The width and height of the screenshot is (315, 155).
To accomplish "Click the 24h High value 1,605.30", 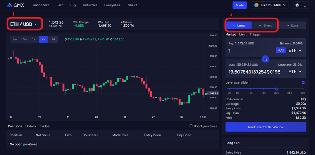I will pyautogui.click(x=105, y=26).
